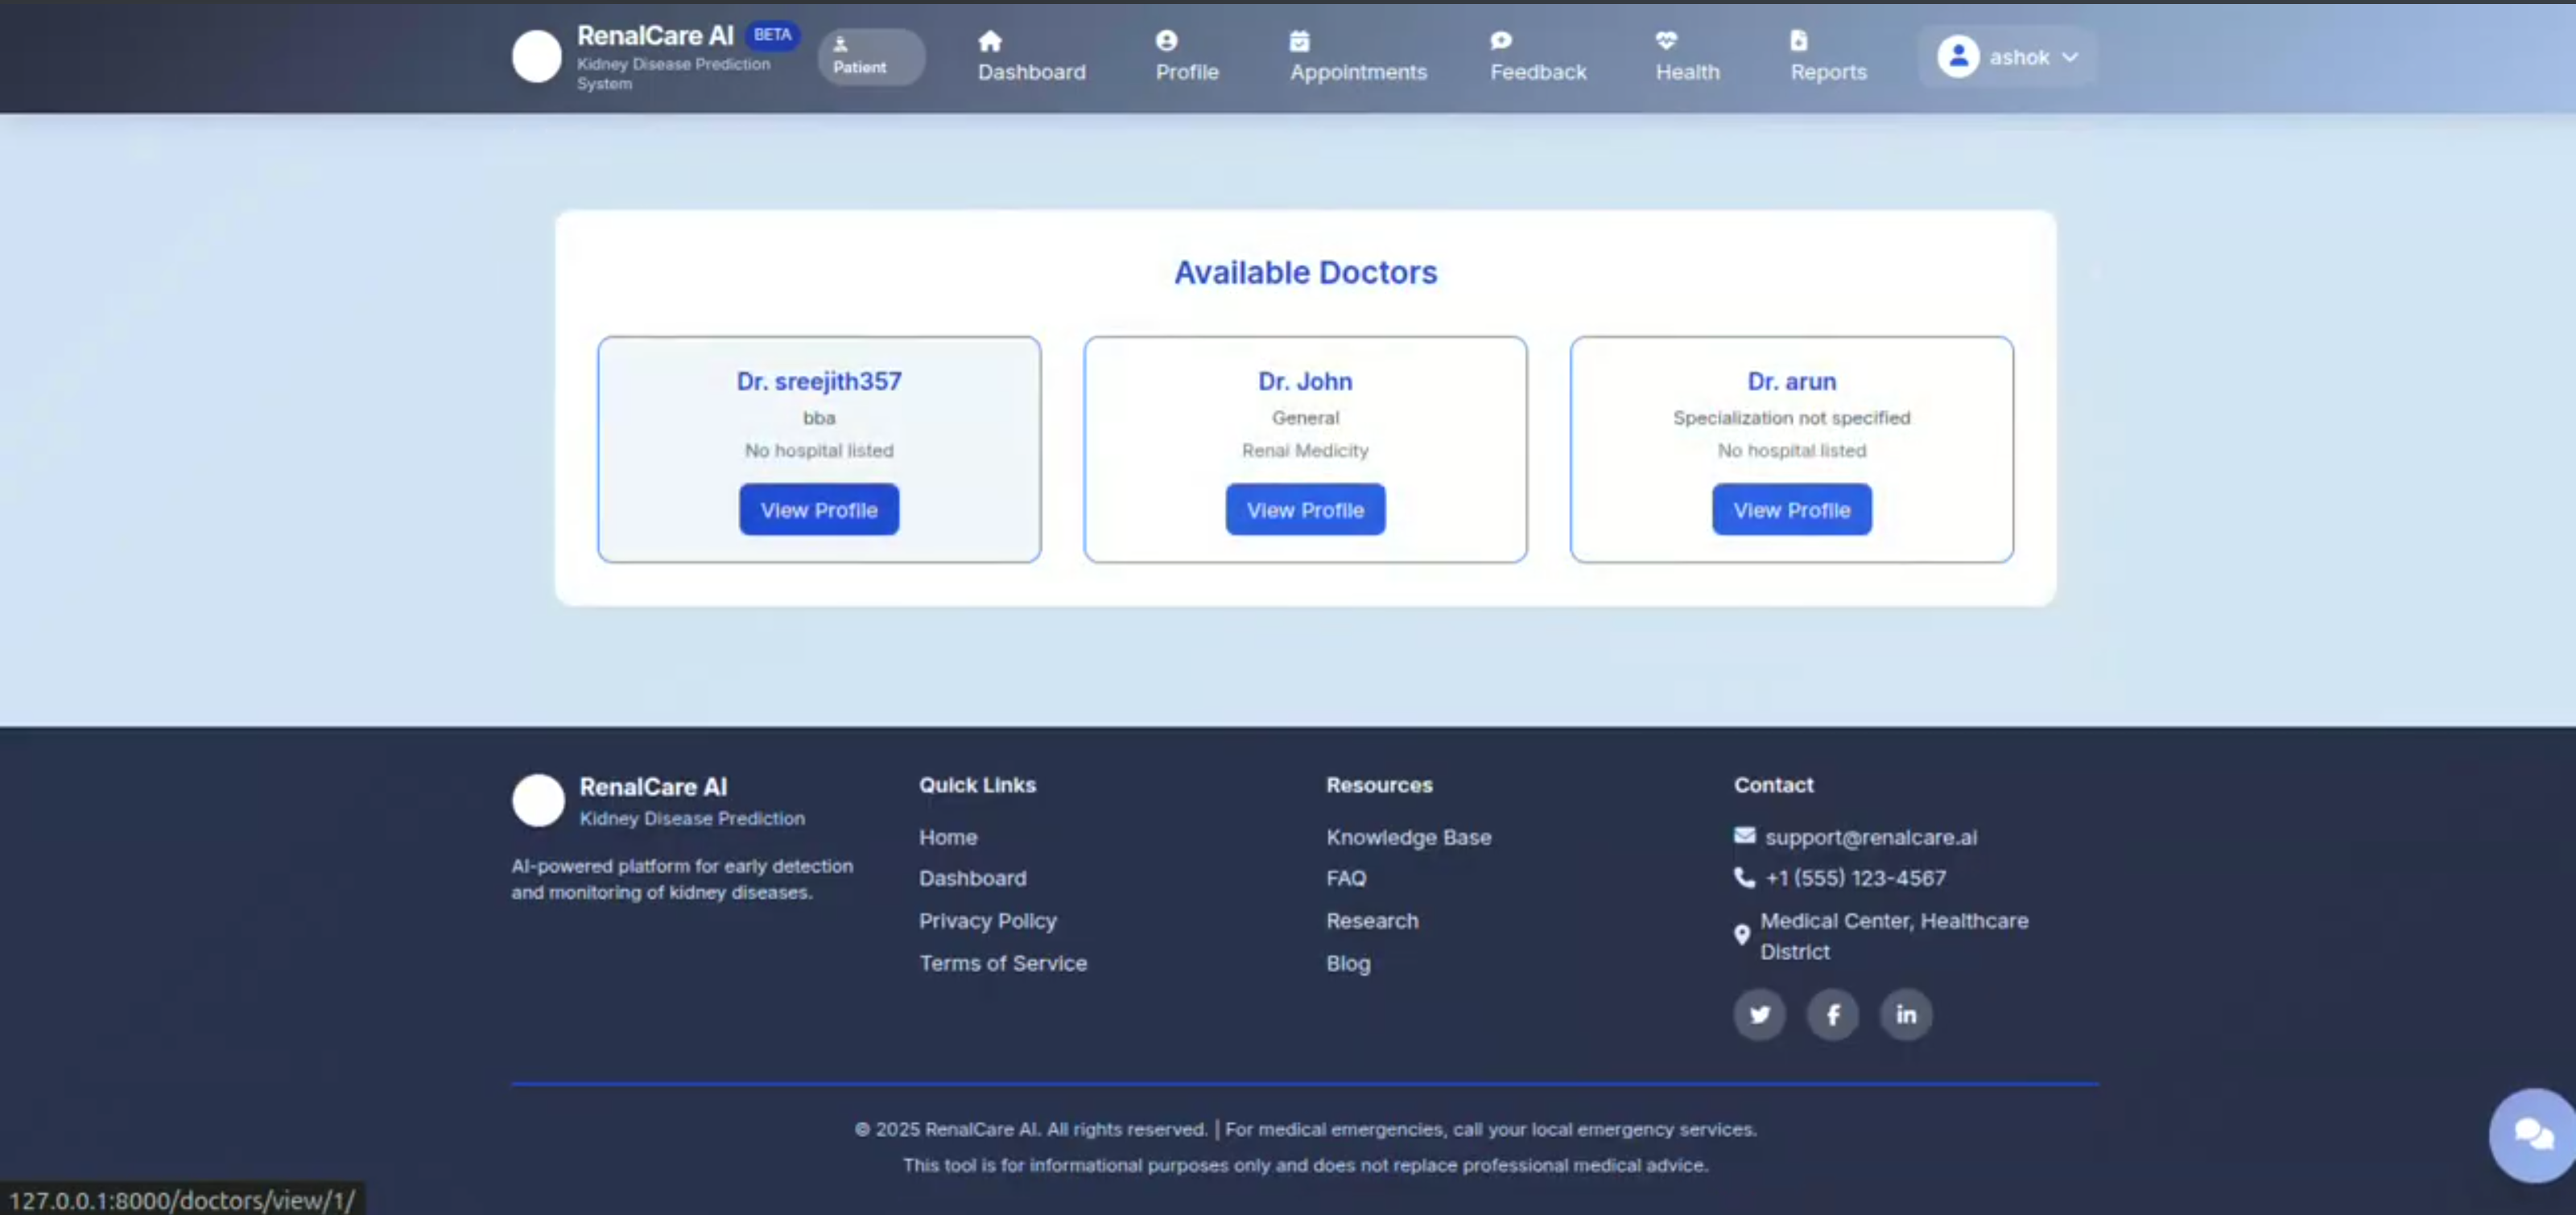The height and width of the screenshot is (1215, 2576).
Task: Open the FAQ link
Action: [x=1346, y=879]
